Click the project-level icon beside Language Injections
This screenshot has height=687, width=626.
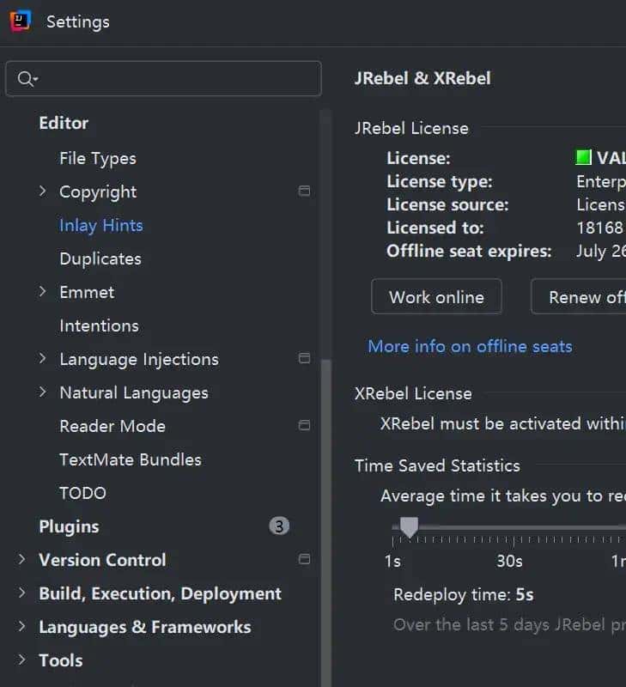pyautogui.click(x=304, y=358)
